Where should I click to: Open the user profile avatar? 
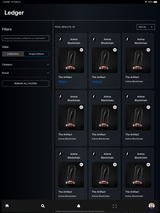tap(151, 206)
